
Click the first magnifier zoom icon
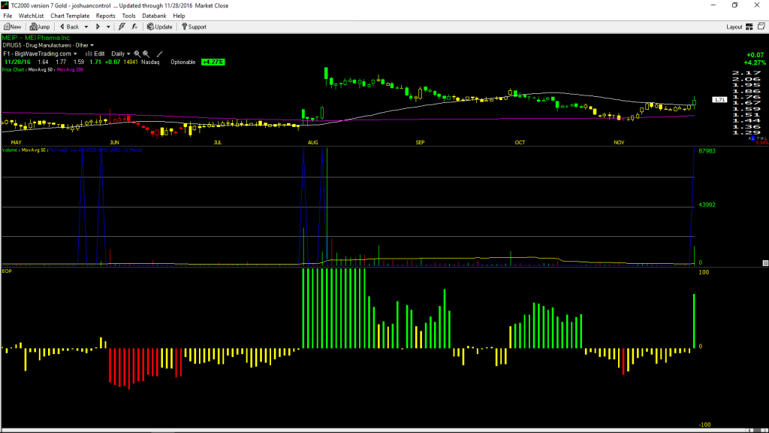(137, 54)
